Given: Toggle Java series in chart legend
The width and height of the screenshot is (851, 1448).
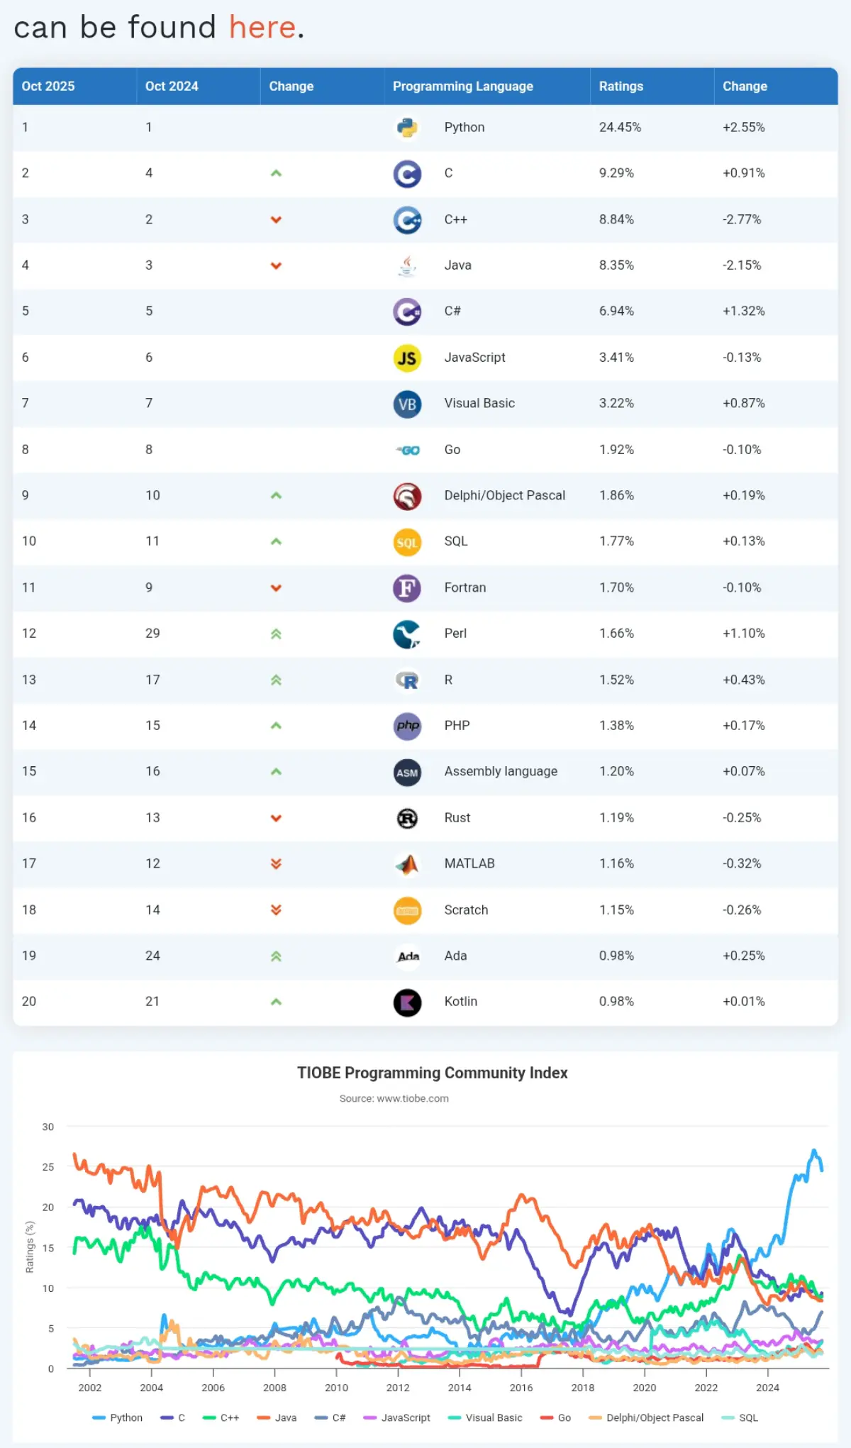Looking at the screenshot, I should point(277,1417).
